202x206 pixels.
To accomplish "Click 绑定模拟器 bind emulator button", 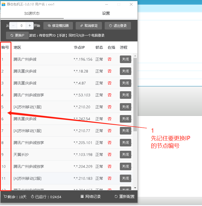I will pos(58,26).
